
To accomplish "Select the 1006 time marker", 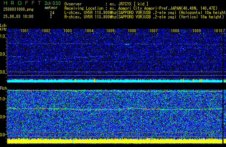I will (x=132, y=31).
